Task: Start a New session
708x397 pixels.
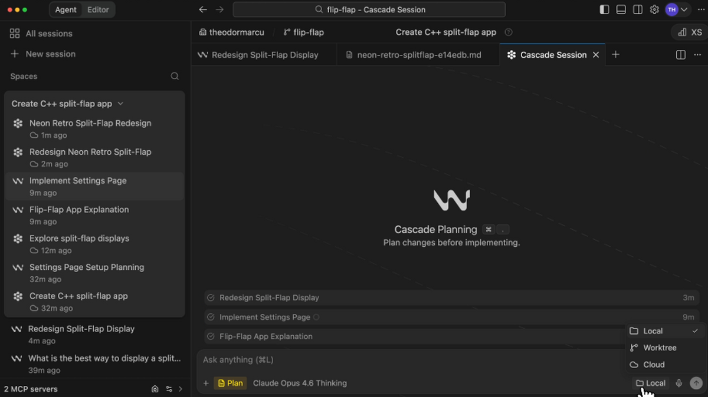Action: (42, 54)
